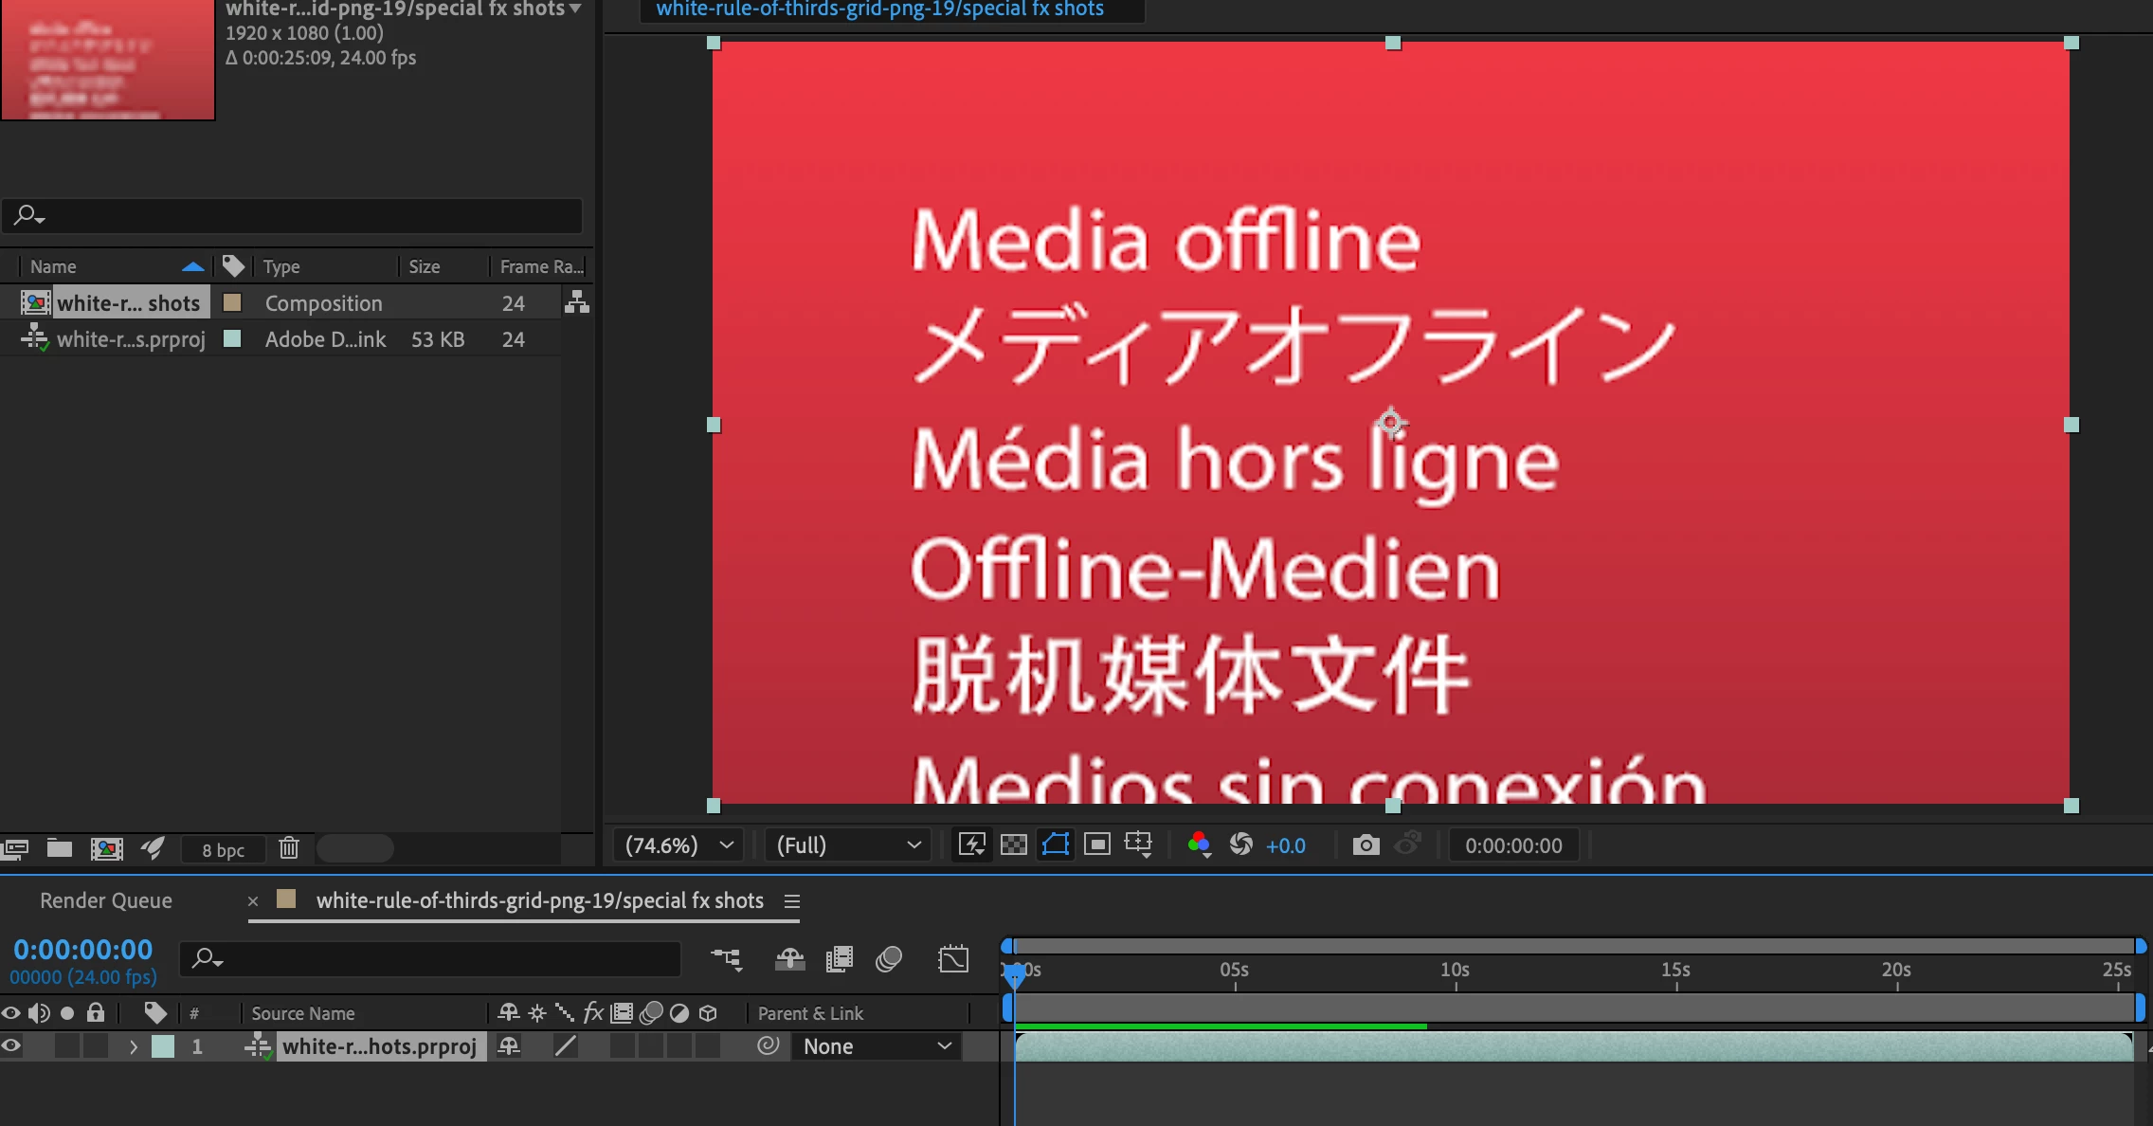Screen dimensions: 2153x1126
Task: Click the 8 bpc color depth button
Action: coord(224,849)
